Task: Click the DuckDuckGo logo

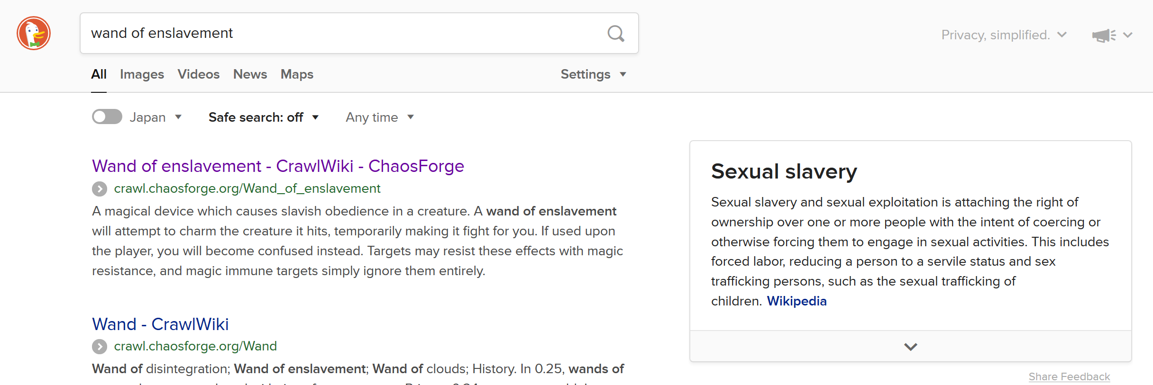Action: click(x=34, y=33)
